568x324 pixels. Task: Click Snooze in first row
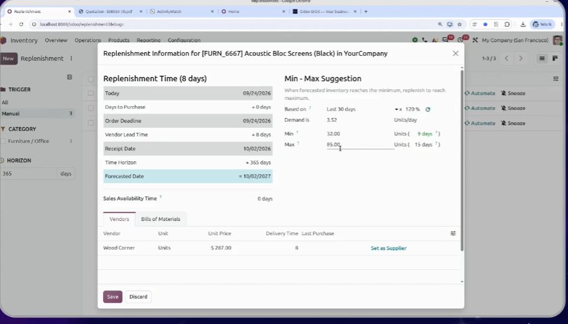point(513,93)
